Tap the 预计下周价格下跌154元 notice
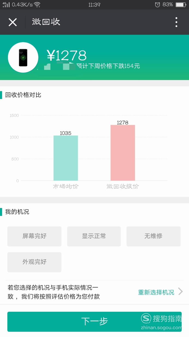The image size is (189, 337). [x=108, y=66]
